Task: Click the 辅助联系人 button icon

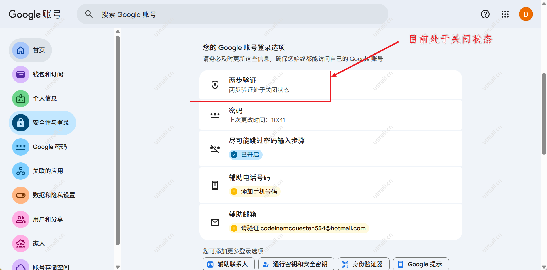Action: (x=210, y=264)
